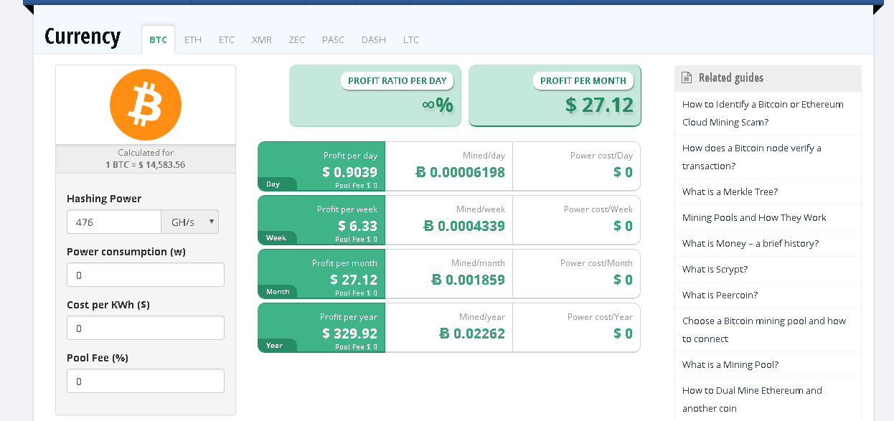
Task: Click the Profit per week $ 6.33 value
Action: (x=357, y=226)
